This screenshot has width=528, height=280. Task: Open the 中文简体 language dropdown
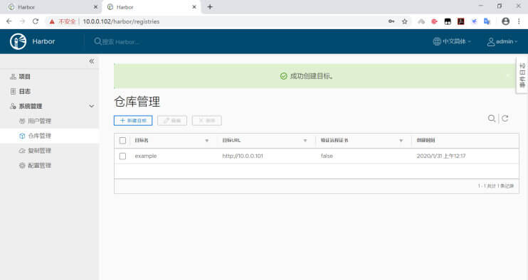point(452,42)
